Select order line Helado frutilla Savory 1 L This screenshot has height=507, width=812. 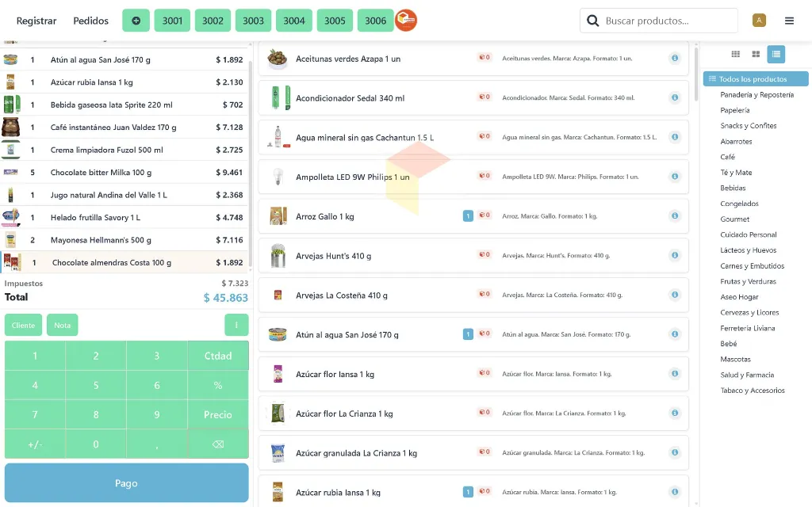(x=124, y=217)
